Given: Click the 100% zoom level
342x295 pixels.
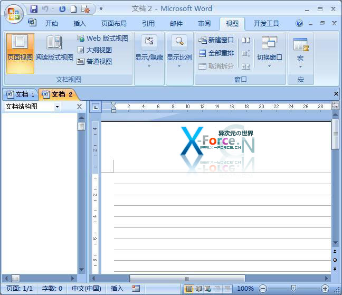Looking at the screenshot, I should [x=245, y=289].
